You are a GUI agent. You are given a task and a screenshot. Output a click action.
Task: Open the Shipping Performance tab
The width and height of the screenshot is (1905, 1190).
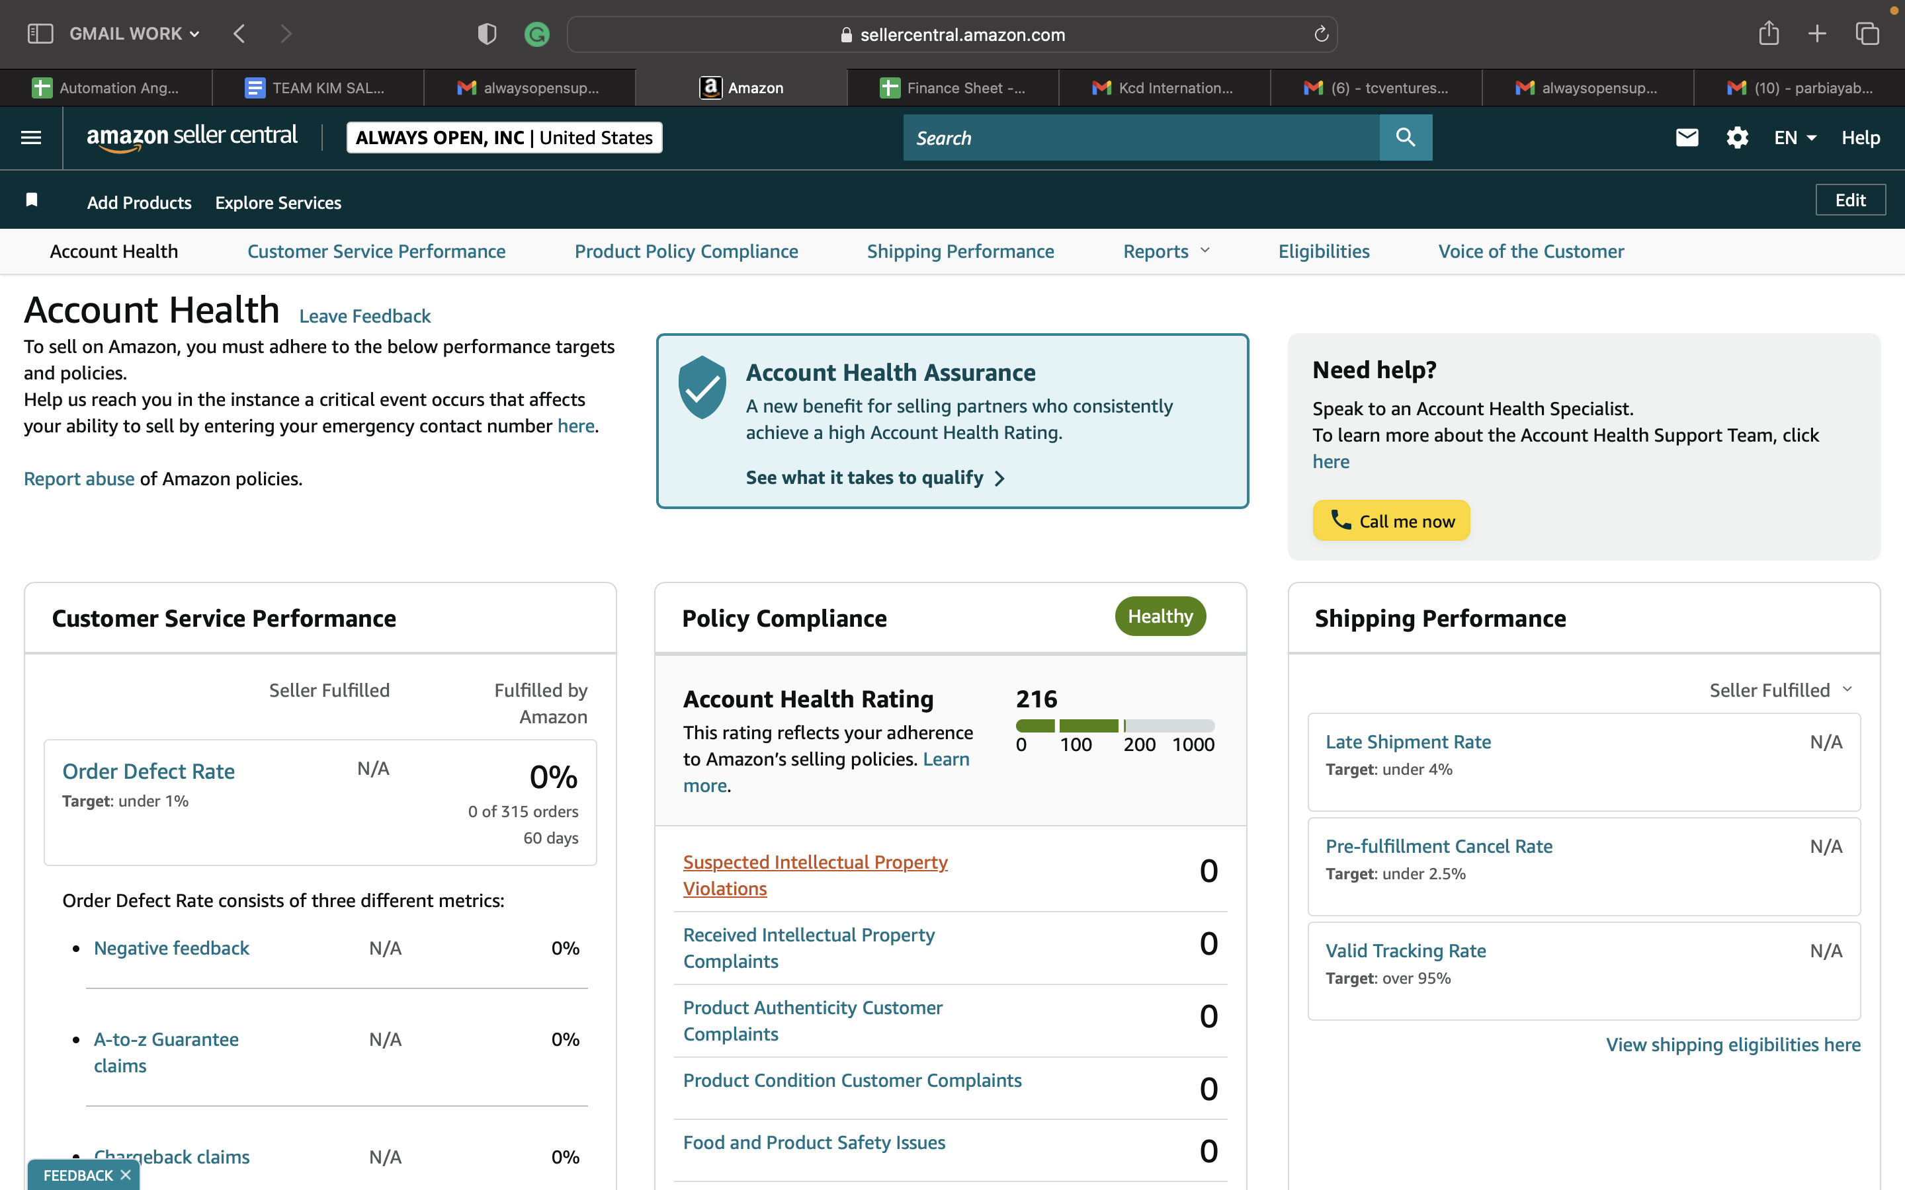point(960,251)
